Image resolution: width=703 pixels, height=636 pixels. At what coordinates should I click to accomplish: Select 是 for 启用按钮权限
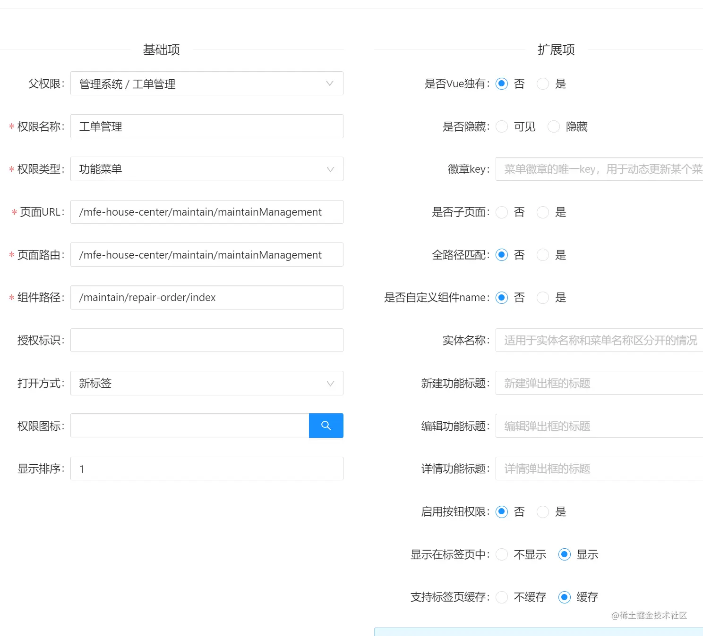[x=543, y=511]
